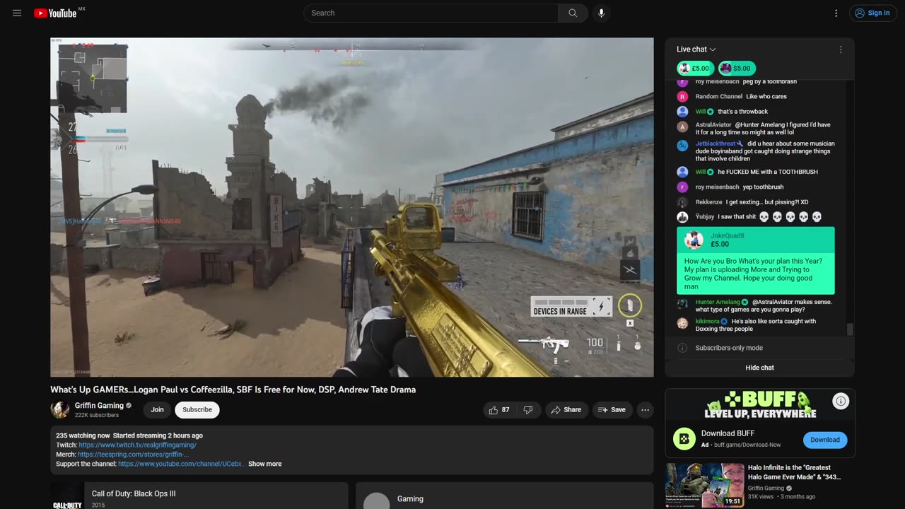Click Random Channel's chat avatar

(682, 97)
